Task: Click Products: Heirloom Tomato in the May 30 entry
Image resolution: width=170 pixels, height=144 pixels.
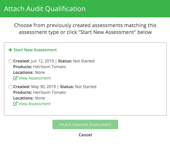Action: pyautogui.click(x=39, y=92)
